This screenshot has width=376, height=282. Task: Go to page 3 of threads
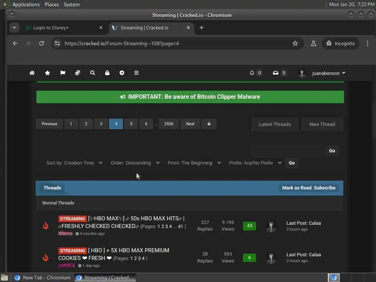[101, 124]
